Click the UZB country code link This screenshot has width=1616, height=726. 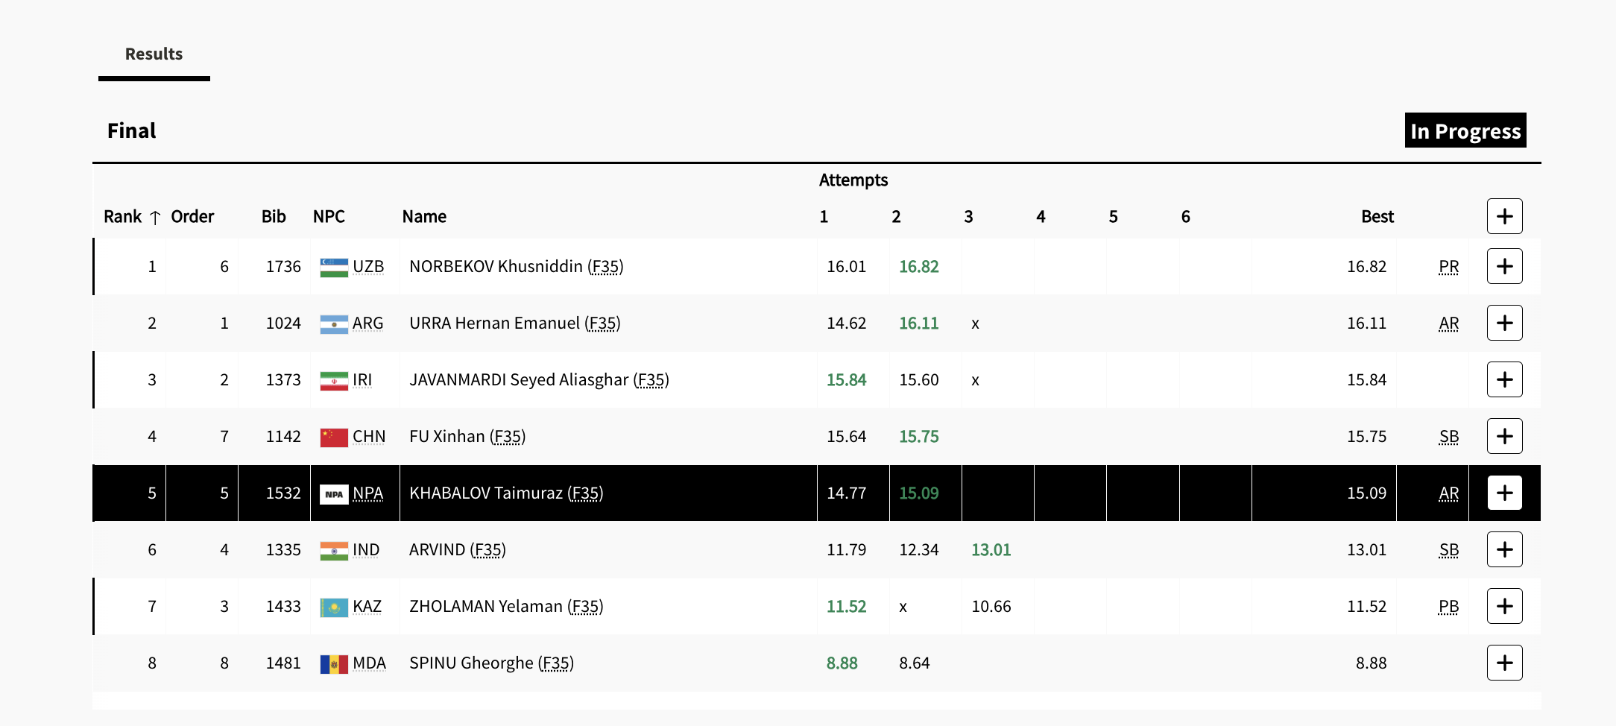[368, 267]
